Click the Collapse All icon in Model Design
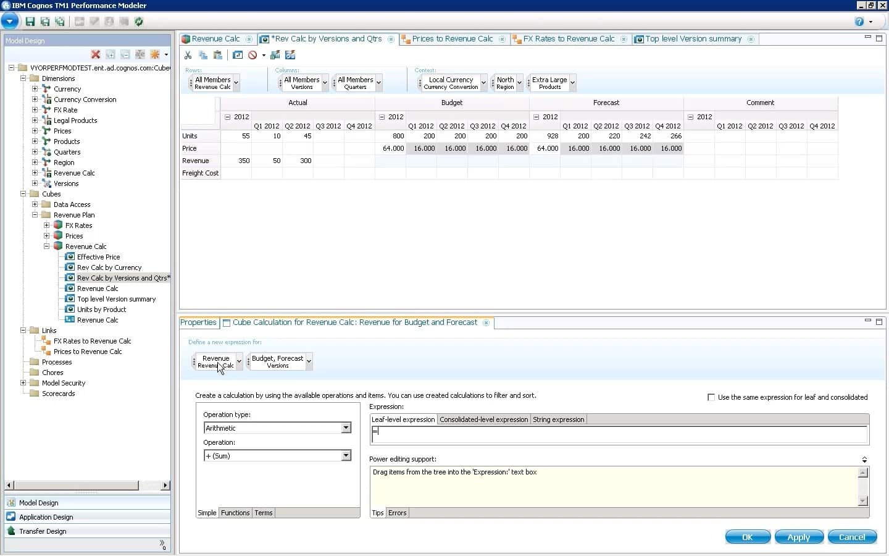Screen dimensions: 889x556 [x=125, y=54]
